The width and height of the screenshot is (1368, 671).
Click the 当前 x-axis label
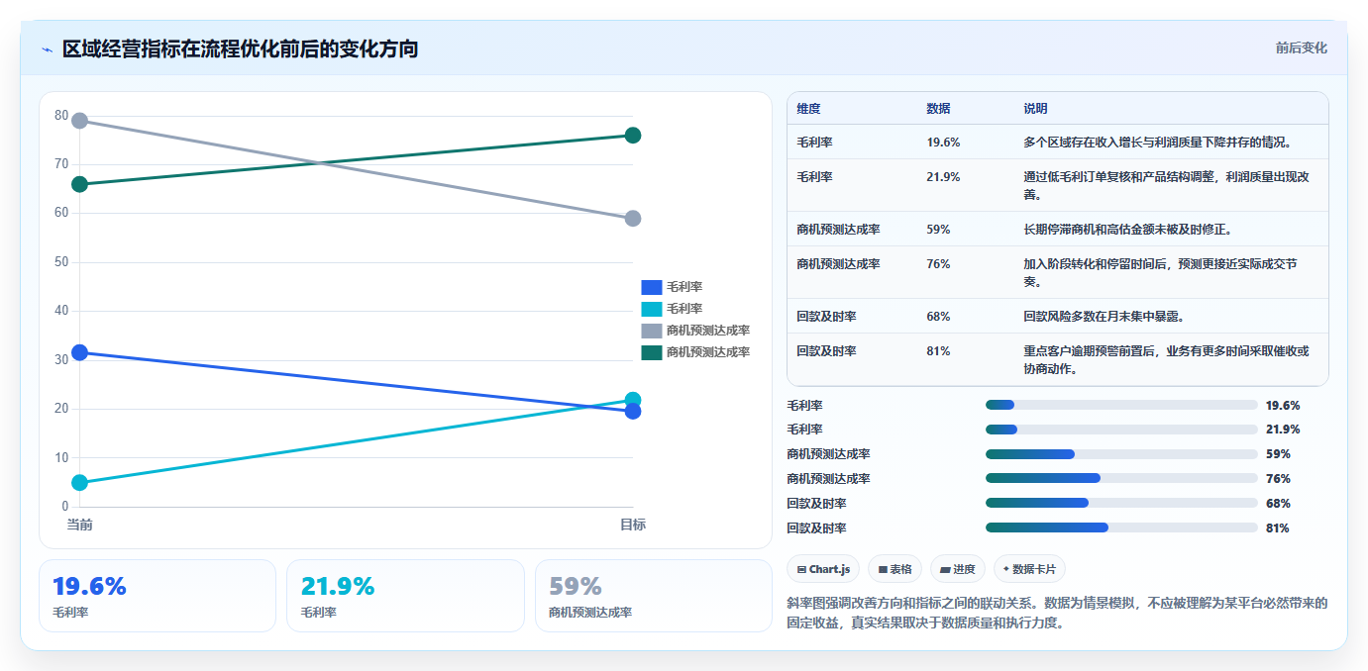coord(80,525)
